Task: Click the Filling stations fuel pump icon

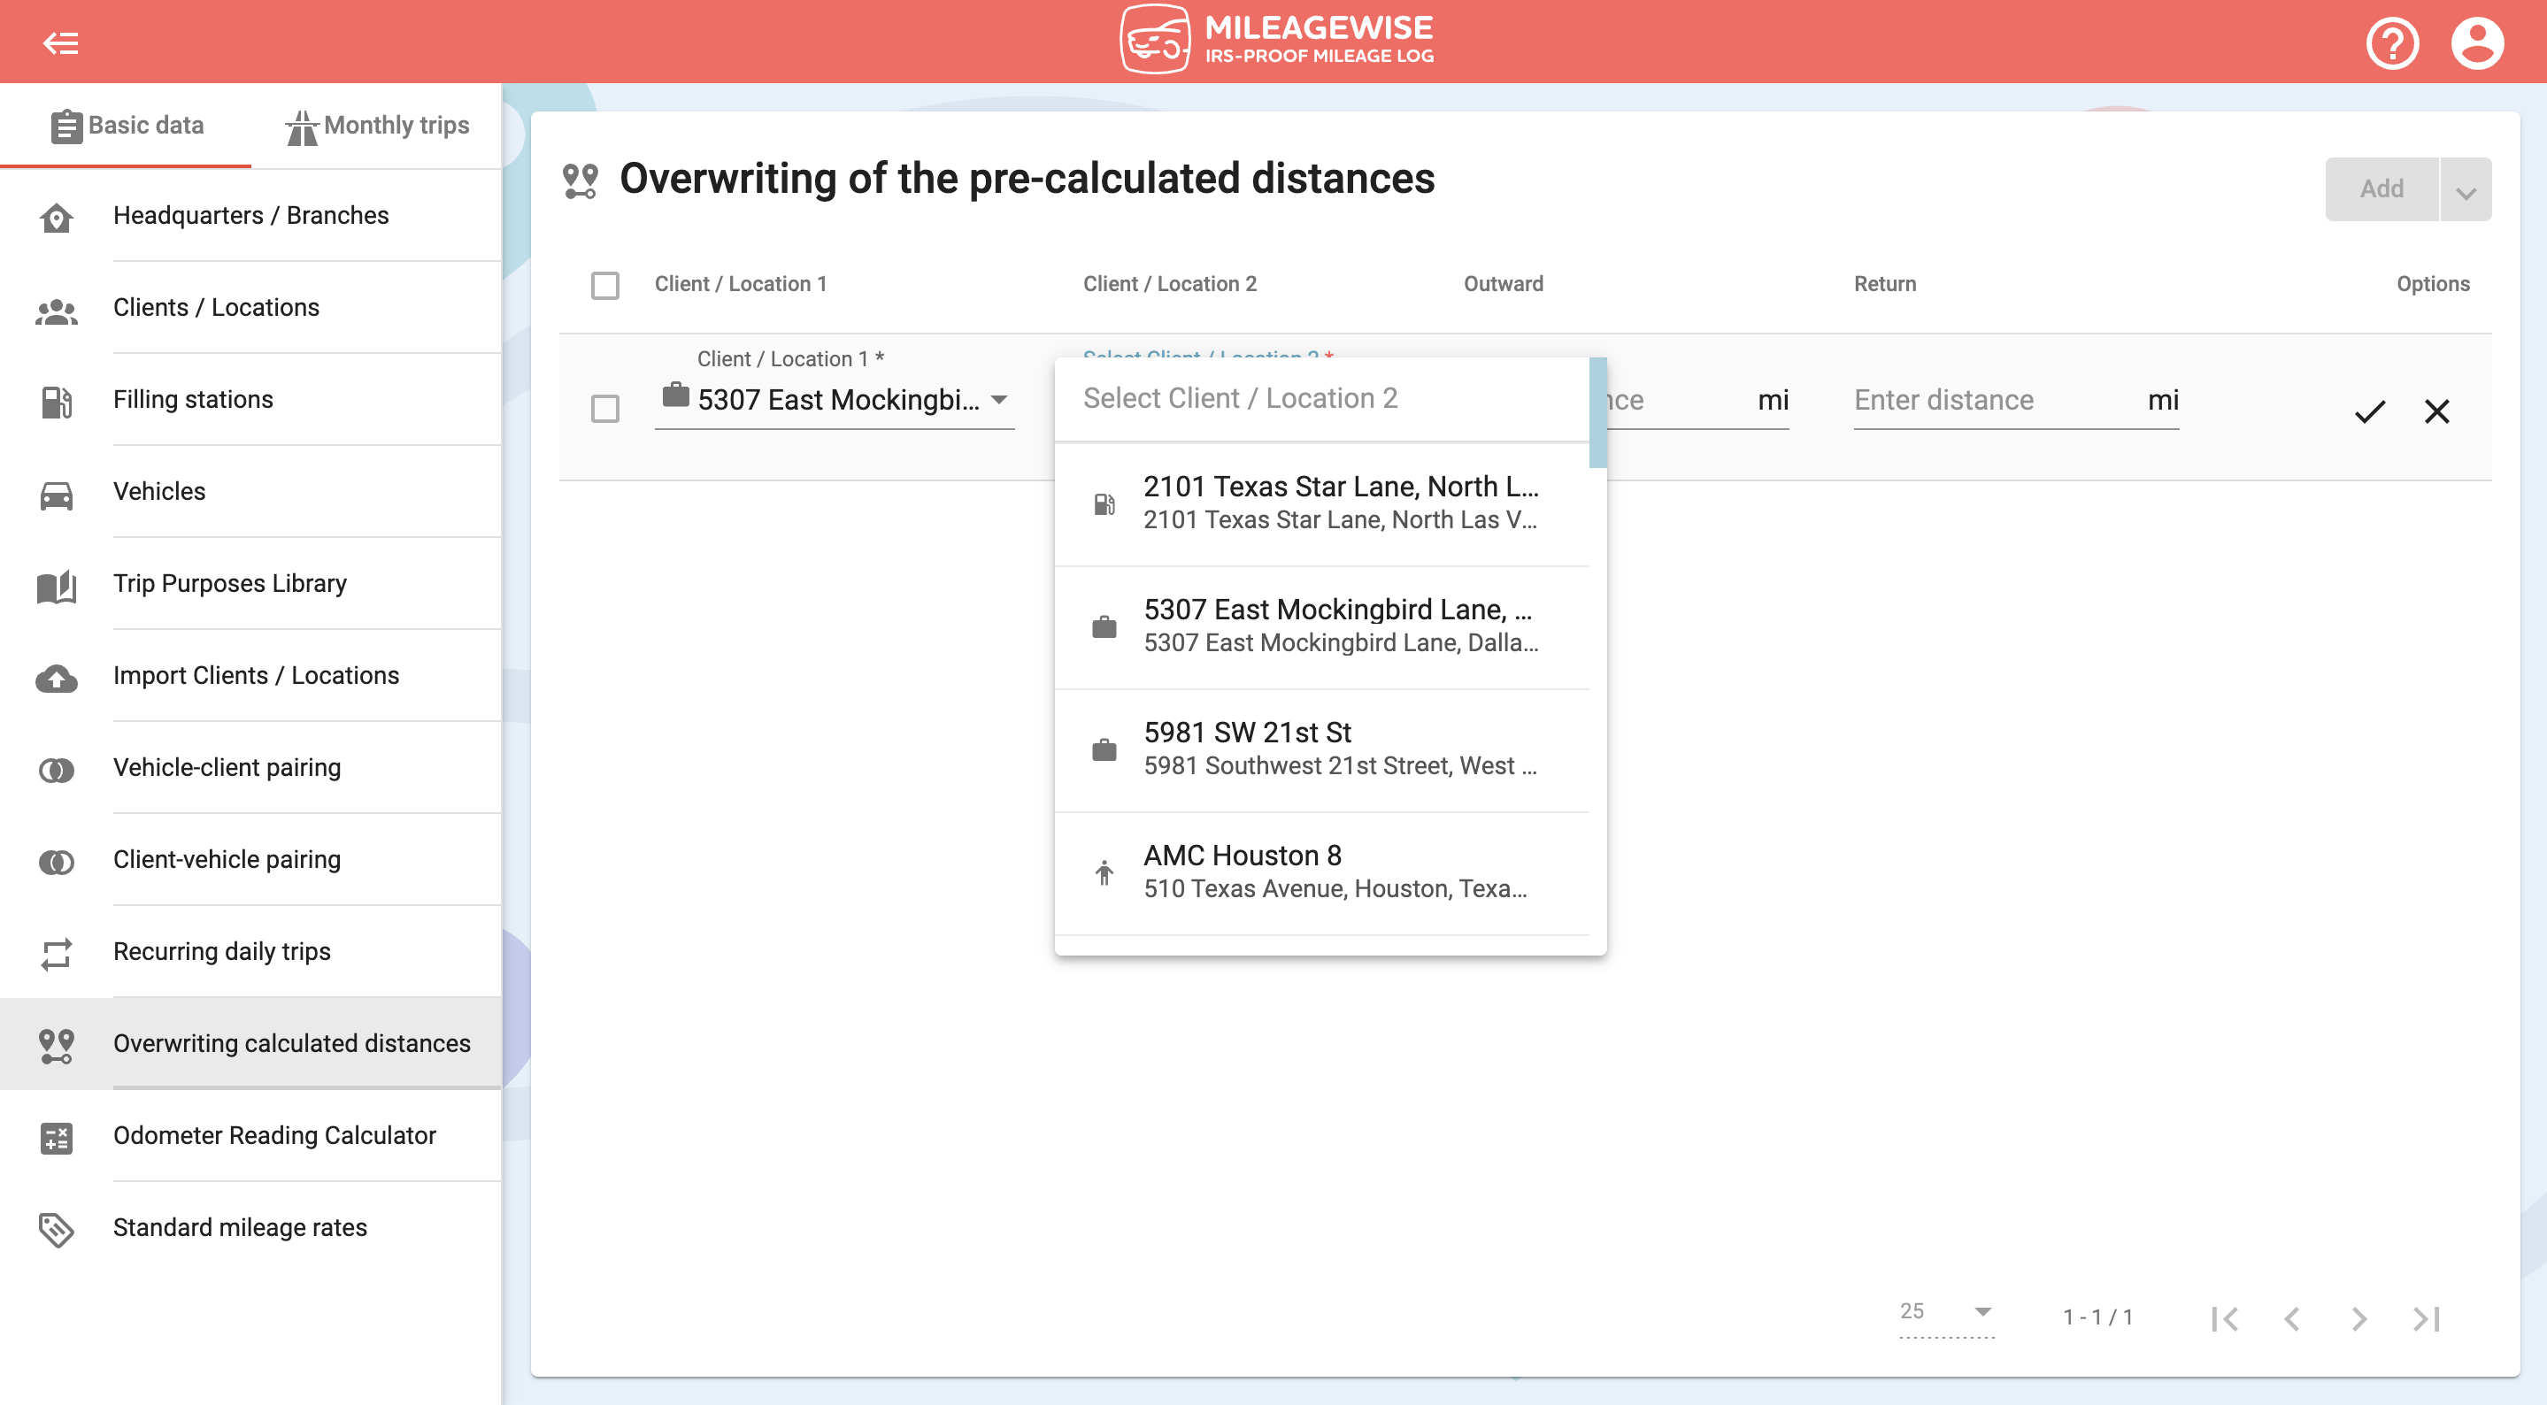Action: click(x=57, y=402)
